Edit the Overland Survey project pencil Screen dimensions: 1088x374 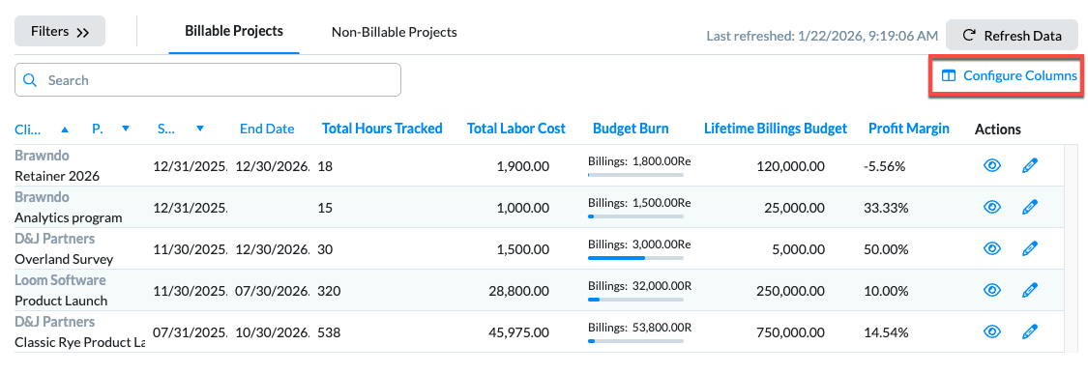[1030, 248]
